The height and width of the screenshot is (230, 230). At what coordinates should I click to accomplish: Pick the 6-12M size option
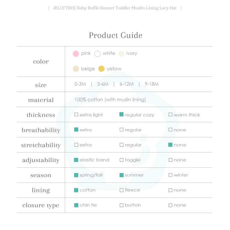[x=127, y=84]
